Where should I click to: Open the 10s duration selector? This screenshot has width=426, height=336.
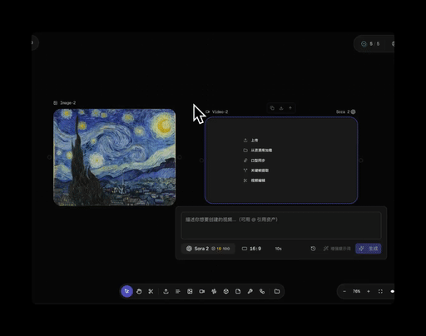pyautogui.click(x=279, y=249)
